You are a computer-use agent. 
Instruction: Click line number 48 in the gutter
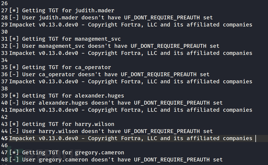tap(4, 160)
